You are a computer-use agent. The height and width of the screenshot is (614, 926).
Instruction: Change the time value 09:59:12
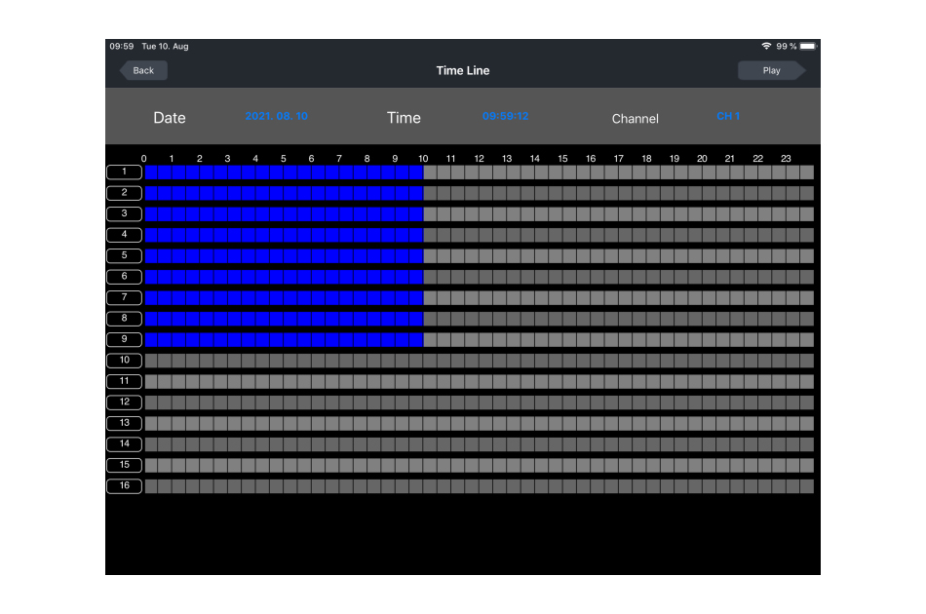(x=505, y=116)
